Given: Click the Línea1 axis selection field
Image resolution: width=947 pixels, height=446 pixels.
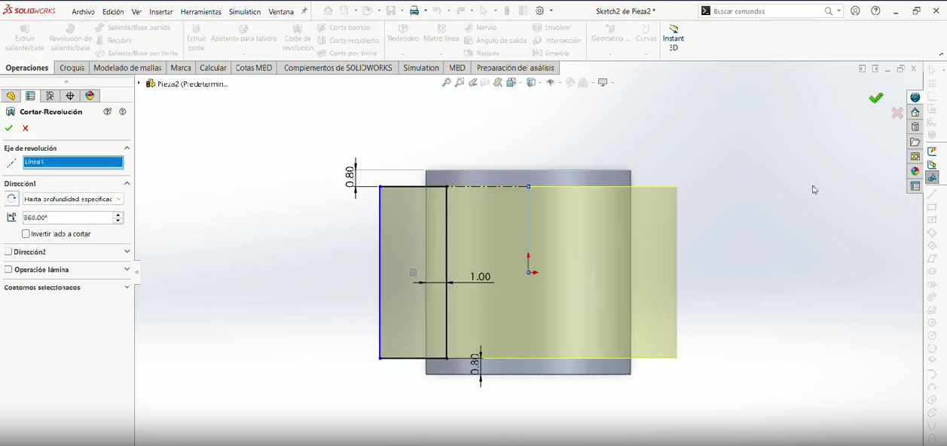Looking at the screenshot, I should tap(73, 162).
